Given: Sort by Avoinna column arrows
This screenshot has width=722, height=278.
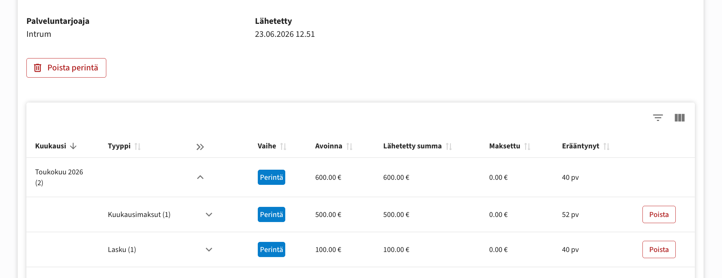Looking at the screenshot, I should pos(349,146).
